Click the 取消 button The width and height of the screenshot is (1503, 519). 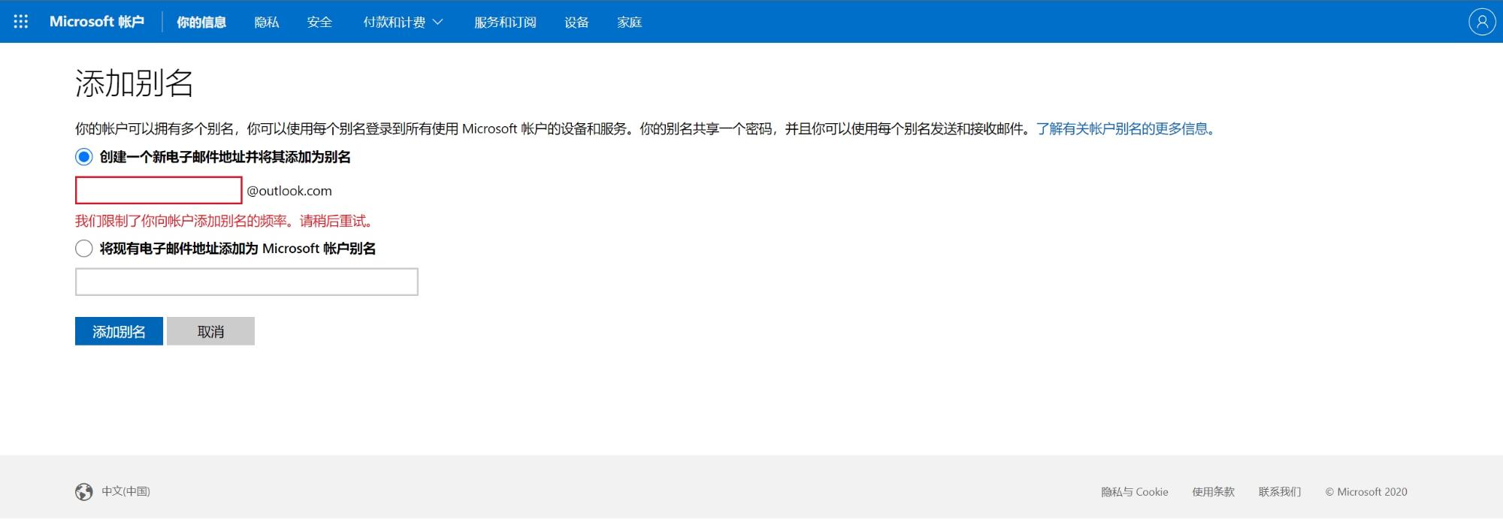[x=210, y=331]
